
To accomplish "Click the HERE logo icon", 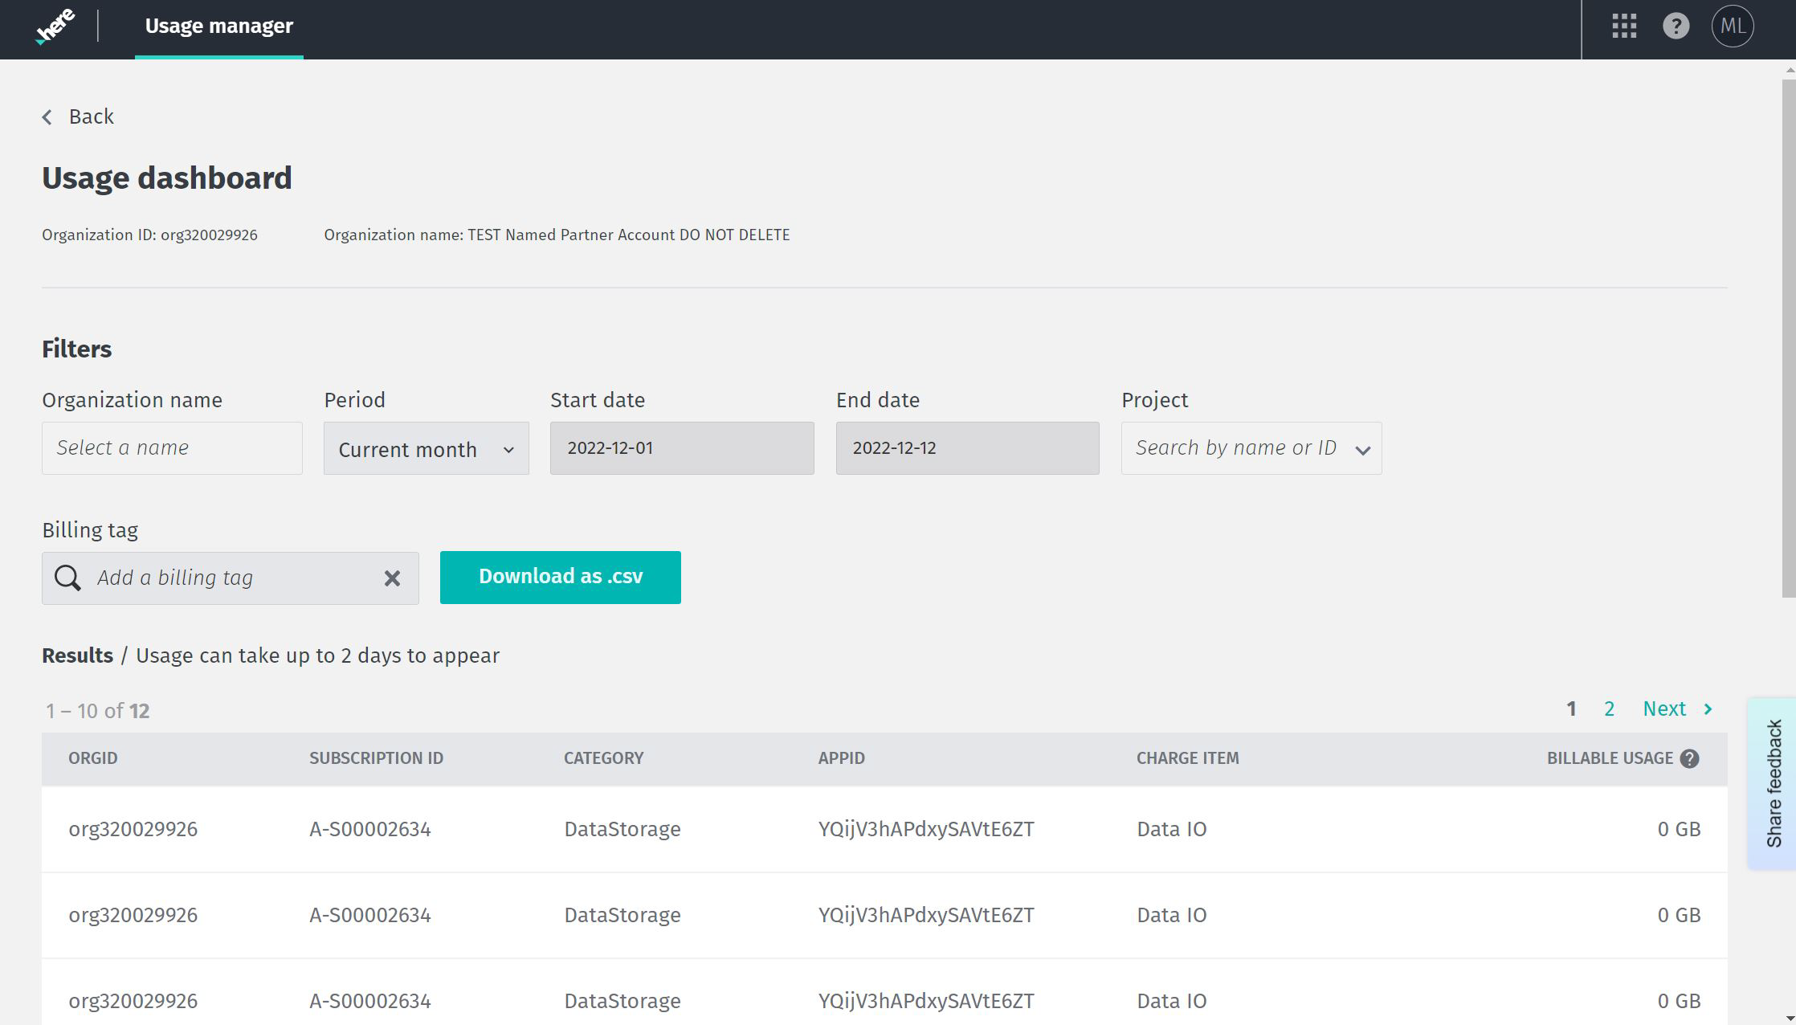I will tap(55, 27).
